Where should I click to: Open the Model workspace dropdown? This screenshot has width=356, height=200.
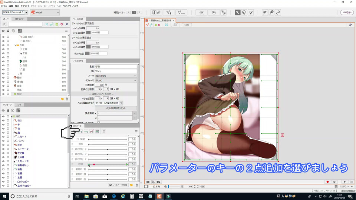pyautogui.click(x=45, y=13)
